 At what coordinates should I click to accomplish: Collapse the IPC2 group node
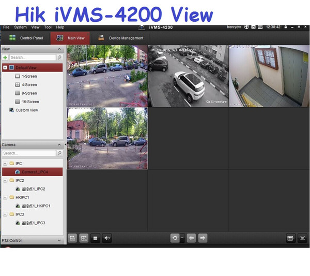5,180
